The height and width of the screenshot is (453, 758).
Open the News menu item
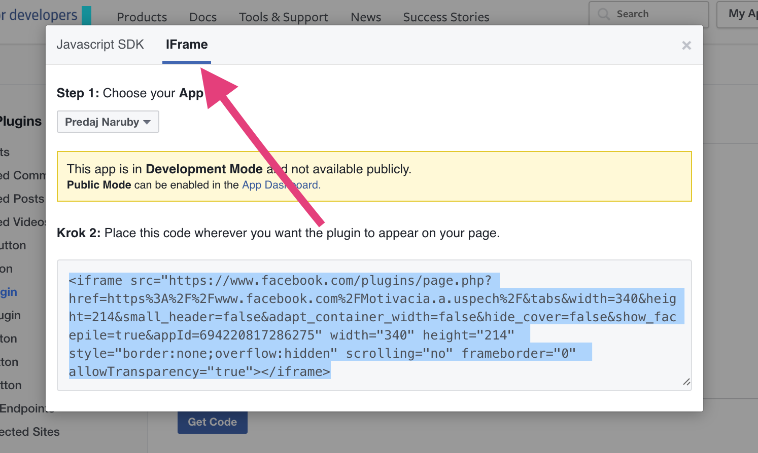click(366, 17)
